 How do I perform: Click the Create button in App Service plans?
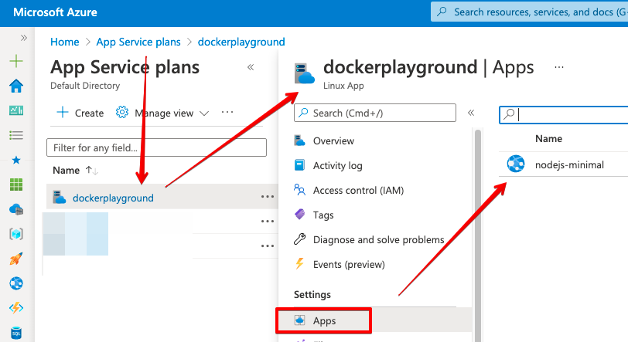80,113
